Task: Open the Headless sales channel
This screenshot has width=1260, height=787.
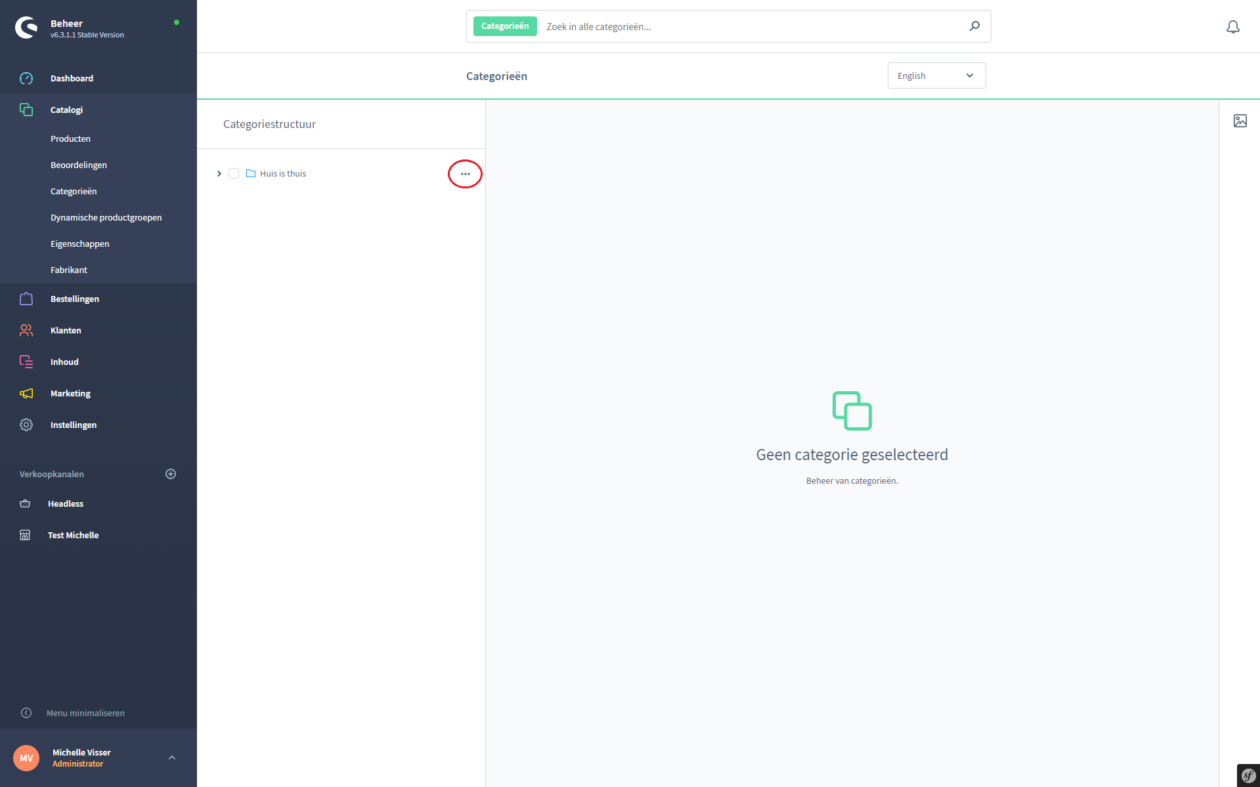Action: point(66,503)
